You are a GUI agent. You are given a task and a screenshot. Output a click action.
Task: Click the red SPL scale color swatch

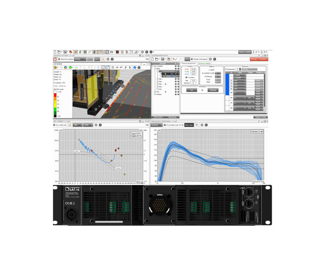[x=55, y=95]
